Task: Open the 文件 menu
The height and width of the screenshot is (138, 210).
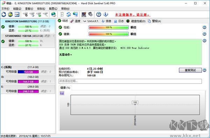Action: click(5, 9)
